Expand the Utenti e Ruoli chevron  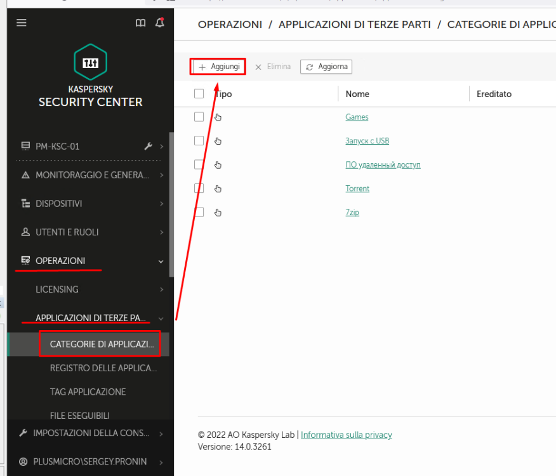coord(162,232)
